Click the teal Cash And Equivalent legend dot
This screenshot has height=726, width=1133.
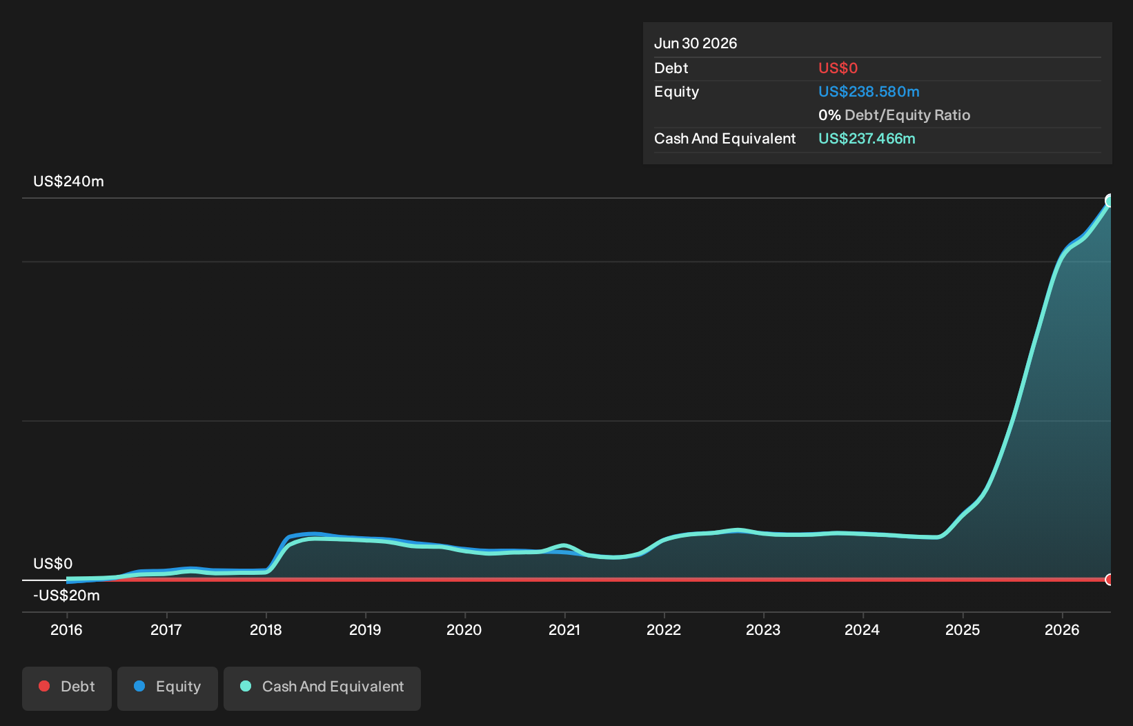pos(246,686)
